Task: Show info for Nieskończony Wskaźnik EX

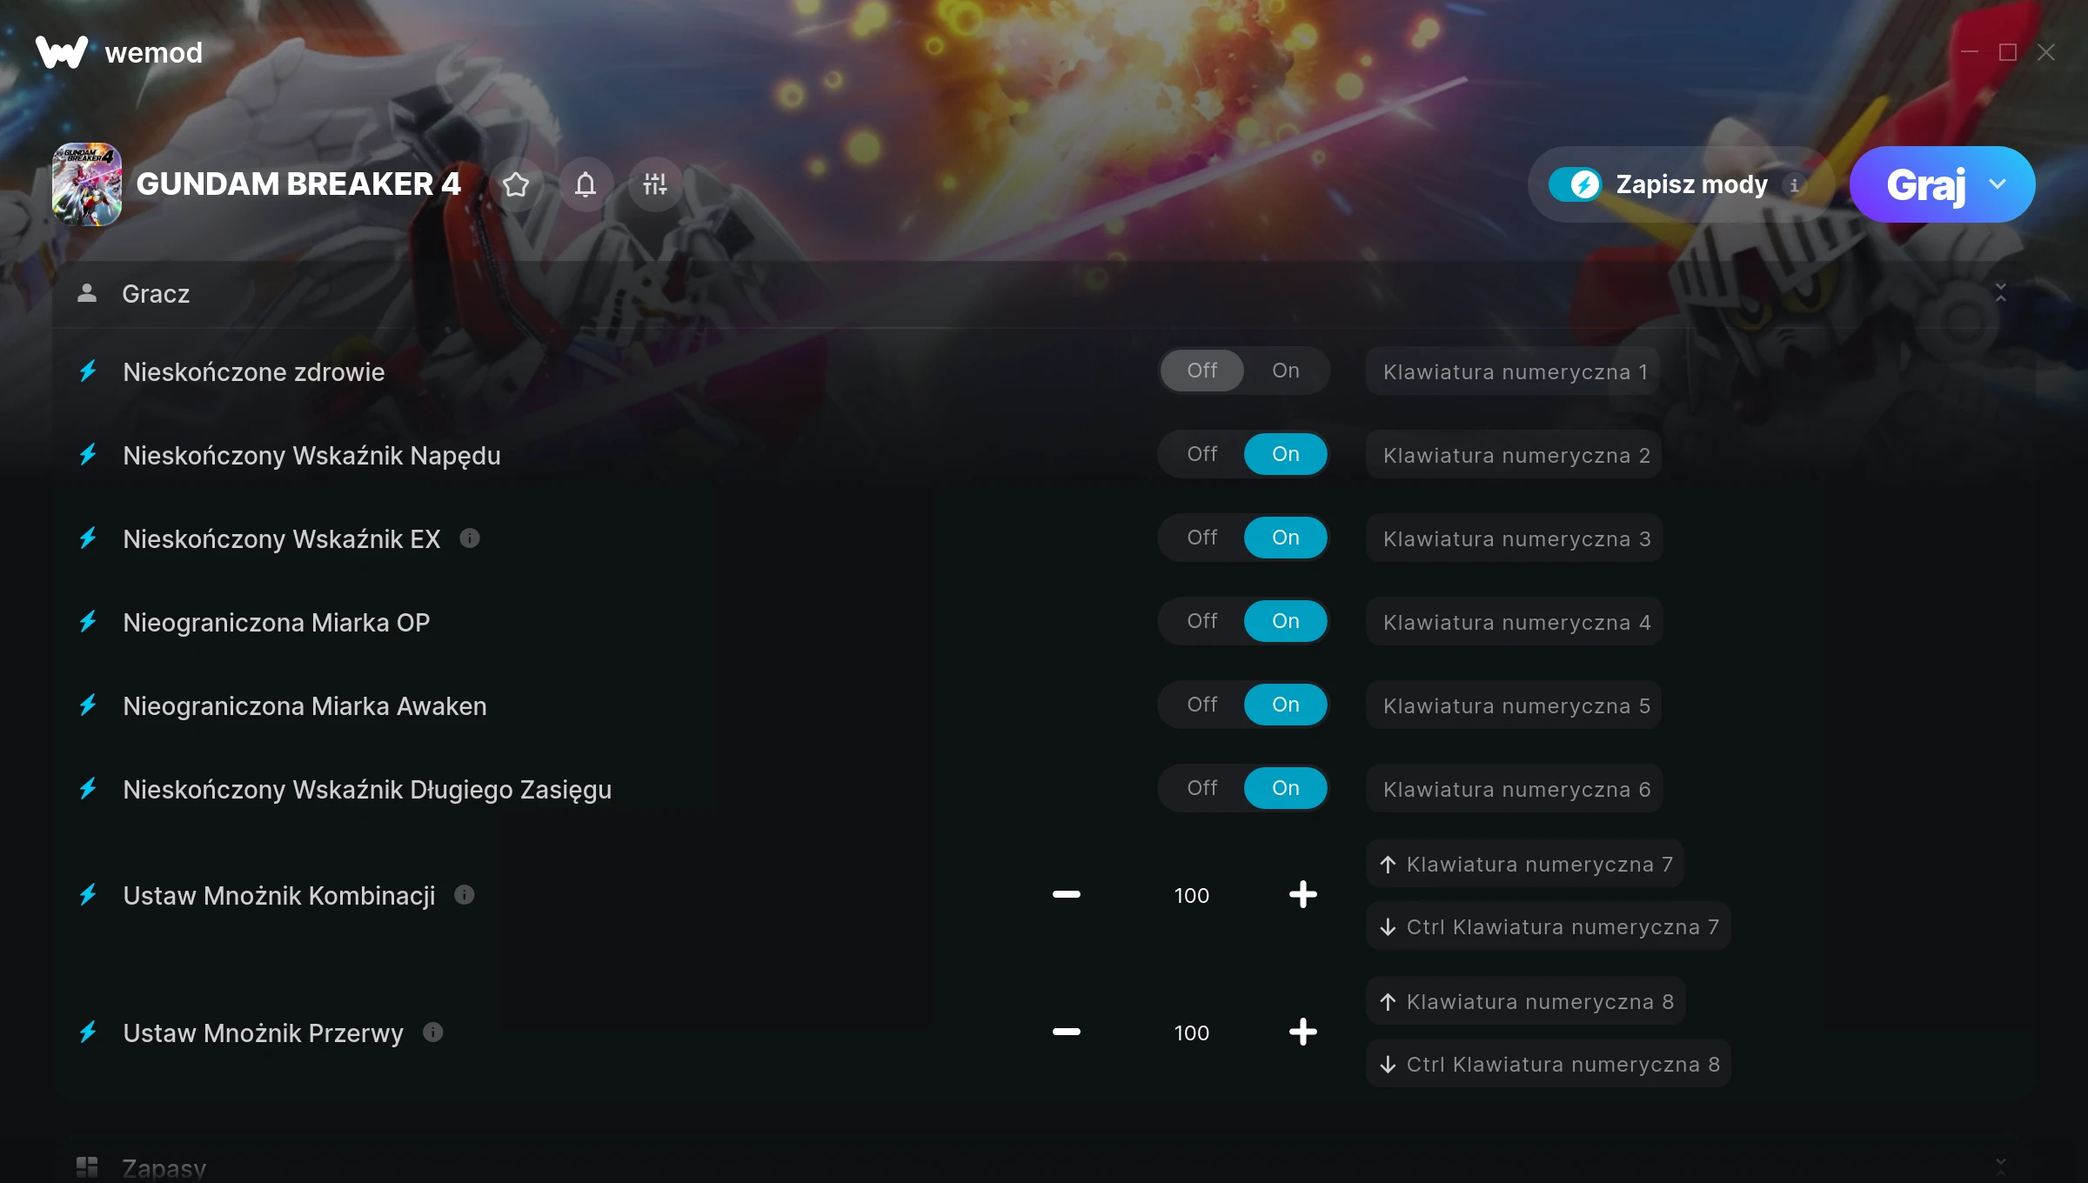Action: [470, 538]
